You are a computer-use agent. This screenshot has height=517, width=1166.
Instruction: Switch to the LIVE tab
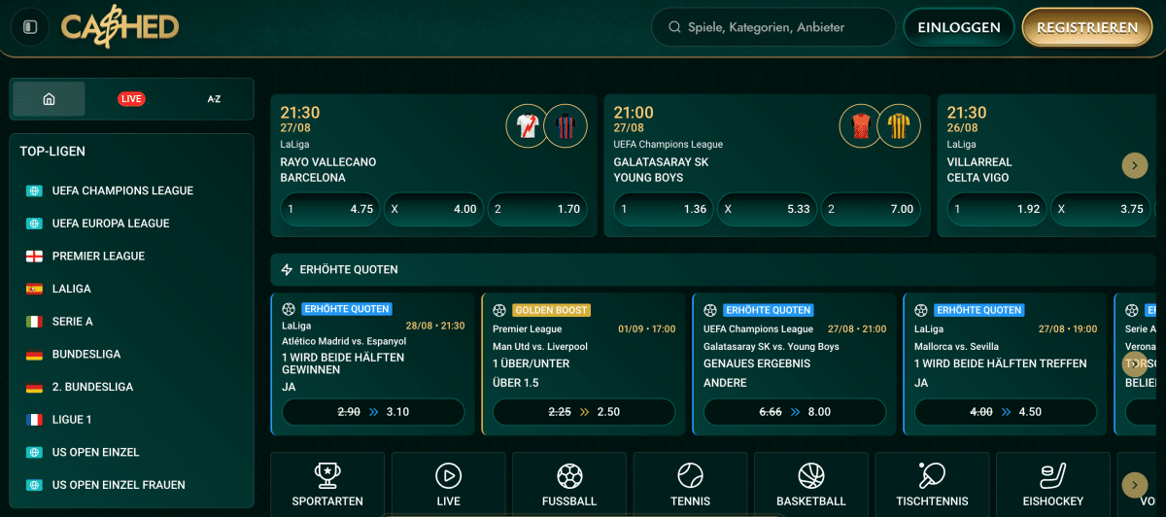tap(131, 99)
